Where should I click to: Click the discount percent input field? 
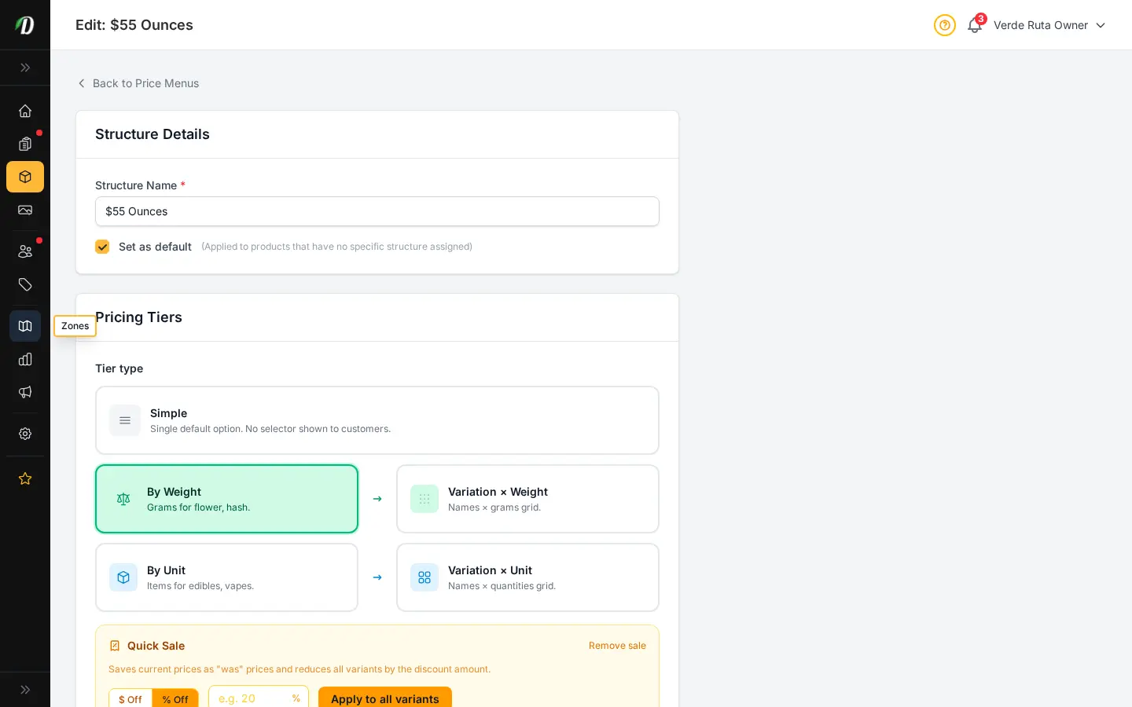pos(259,698)
